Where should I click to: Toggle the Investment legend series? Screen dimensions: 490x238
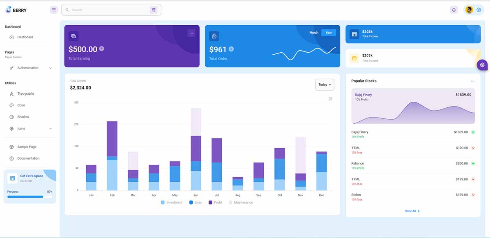coord(172,202)
